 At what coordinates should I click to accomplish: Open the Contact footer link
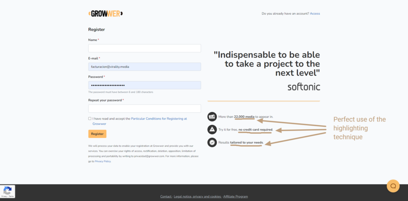pyautogui.click(x=166, y=197)
